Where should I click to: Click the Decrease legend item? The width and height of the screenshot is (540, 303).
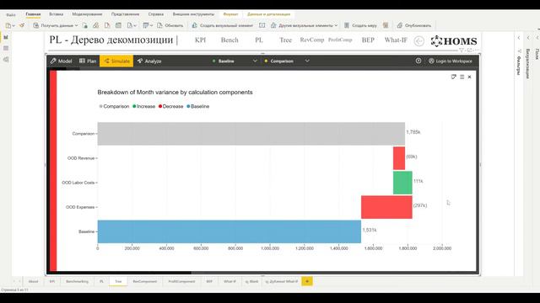coord(170,107)
